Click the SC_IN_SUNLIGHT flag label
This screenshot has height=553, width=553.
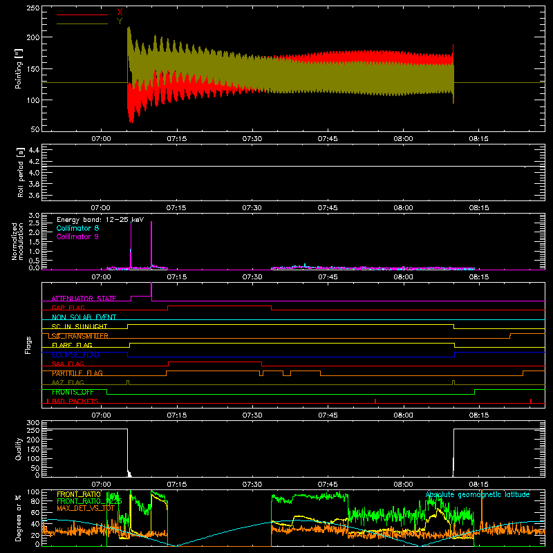pos(79,326)
